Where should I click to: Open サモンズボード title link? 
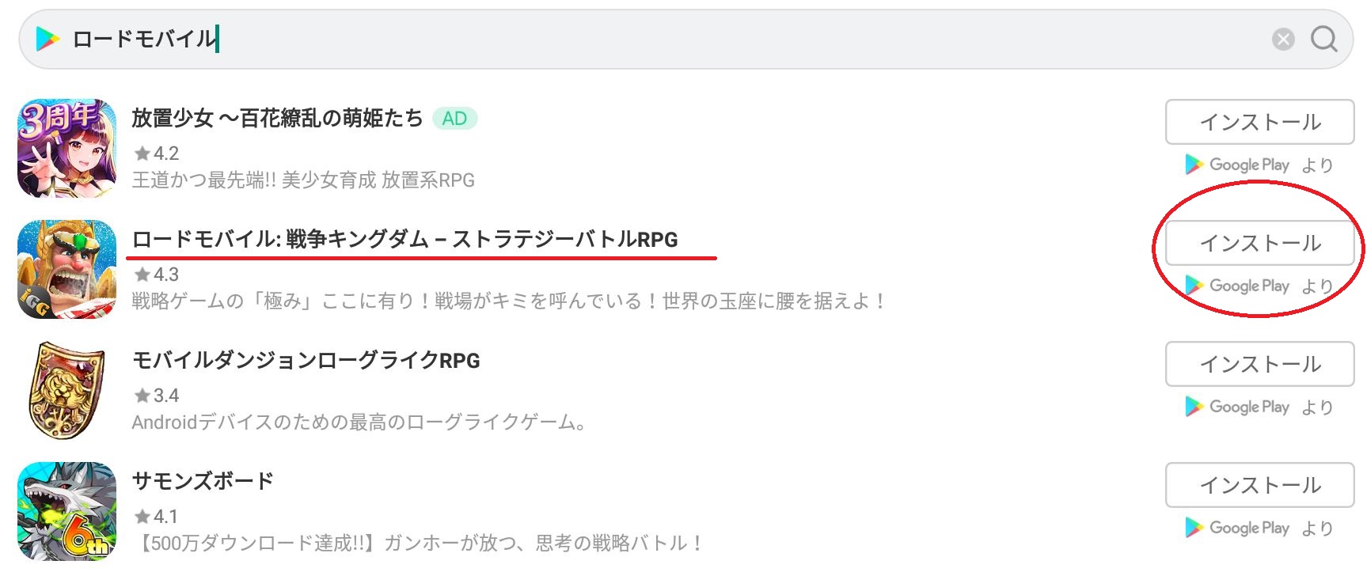click(x=203, y=481)
